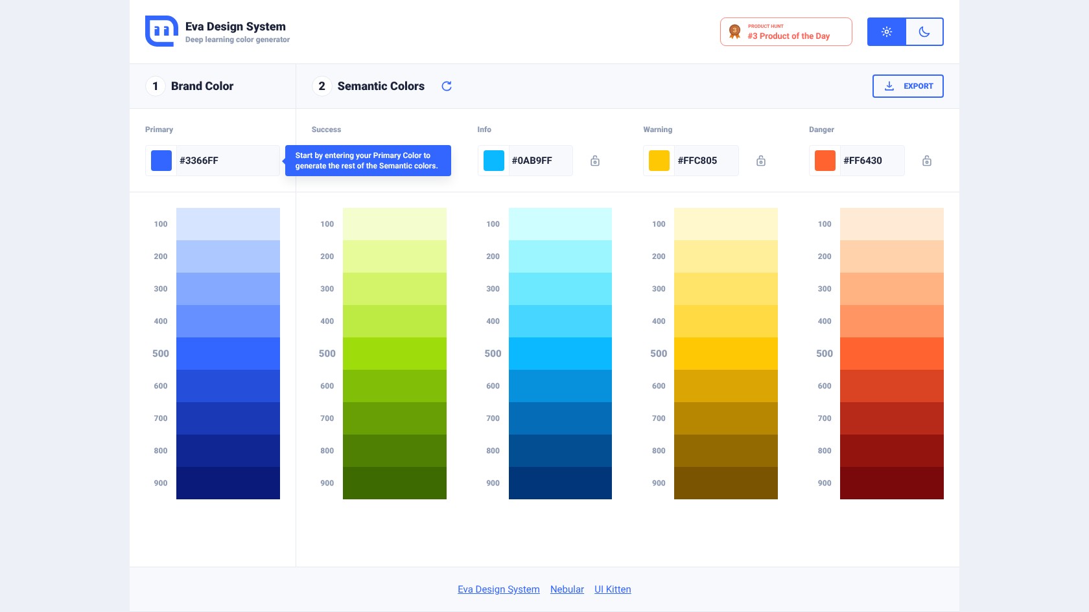1089x612 pixels.
Task: Click the Danger #FF6430 hex input field
Action: click(872, 161)
